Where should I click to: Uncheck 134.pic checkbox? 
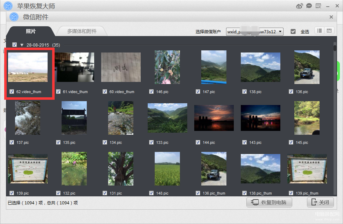pos(105,142)
